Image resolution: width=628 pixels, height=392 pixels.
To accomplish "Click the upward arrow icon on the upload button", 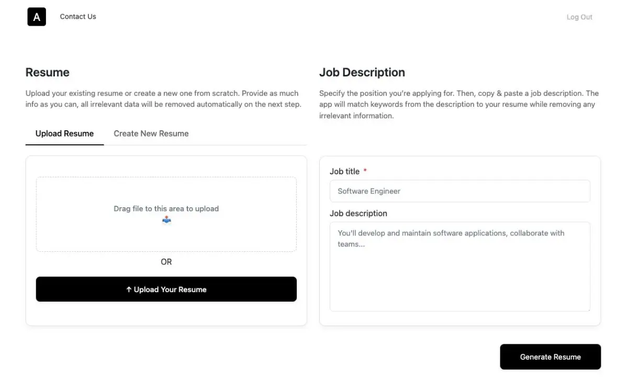I will tap(128, 289).
